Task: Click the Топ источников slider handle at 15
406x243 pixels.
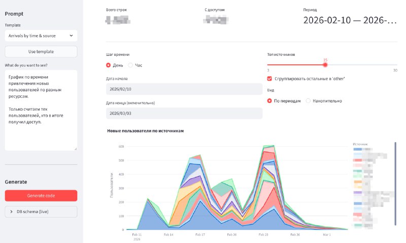Action: 325,64
